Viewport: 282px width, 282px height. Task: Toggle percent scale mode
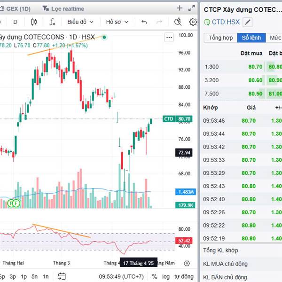(x=155, y=276)
